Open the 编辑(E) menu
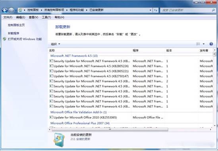This screenshot has height=151, width=218. (21, 17)
